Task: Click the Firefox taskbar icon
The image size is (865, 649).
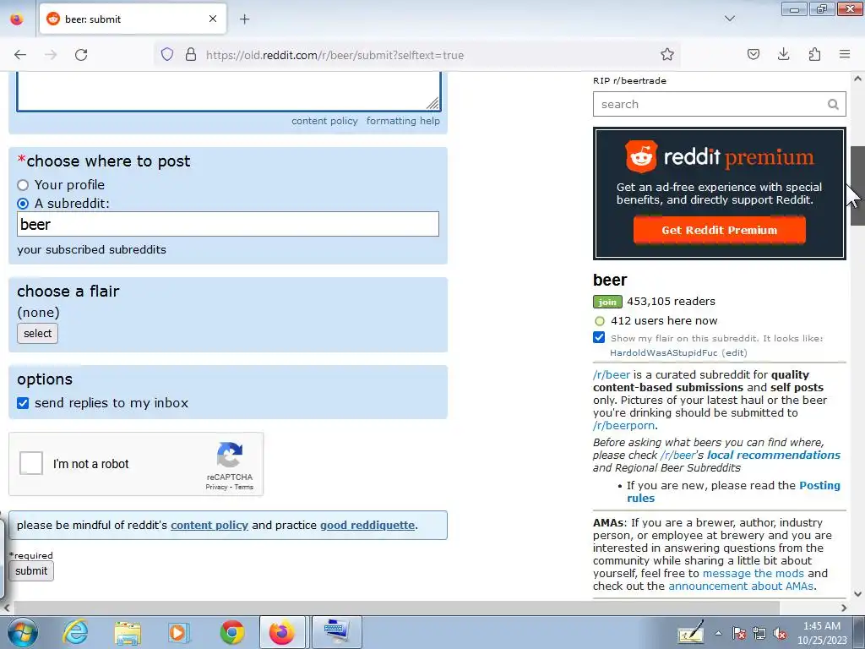Action: point(282,632)
